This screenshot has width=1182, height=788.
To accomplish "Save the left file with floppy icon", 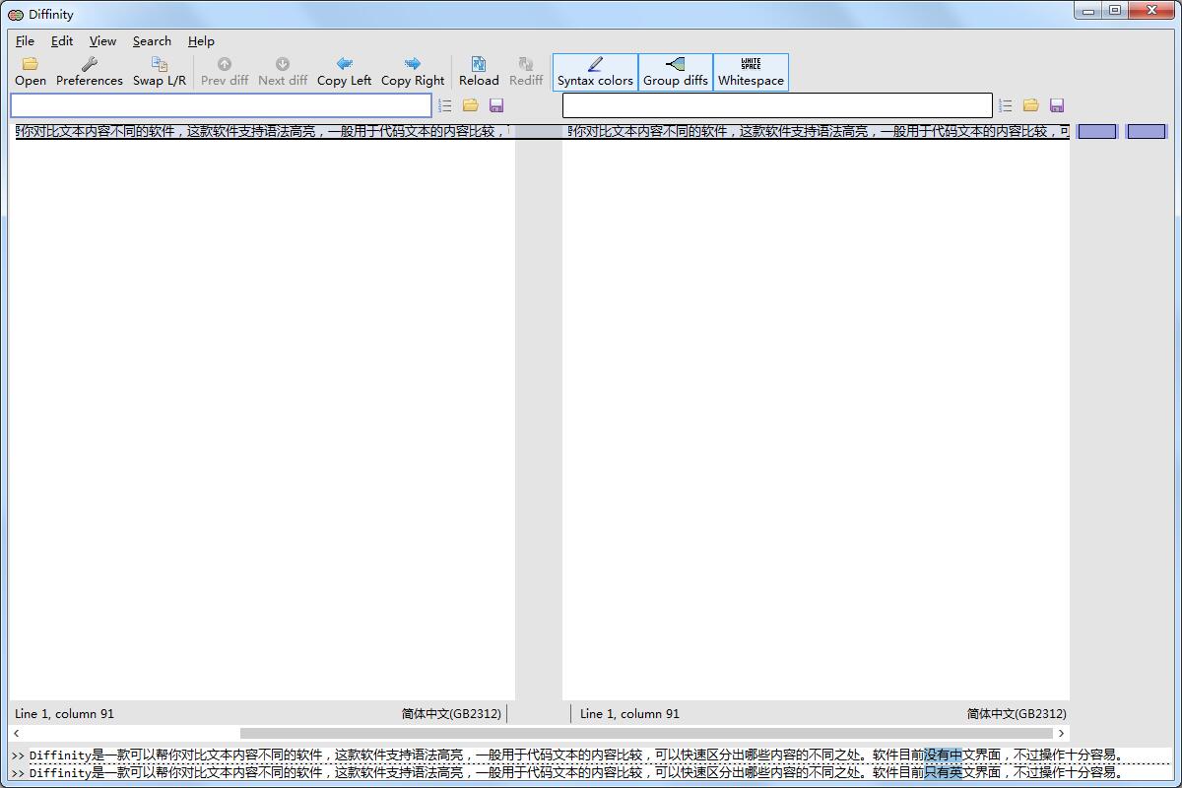I will 496,105.
